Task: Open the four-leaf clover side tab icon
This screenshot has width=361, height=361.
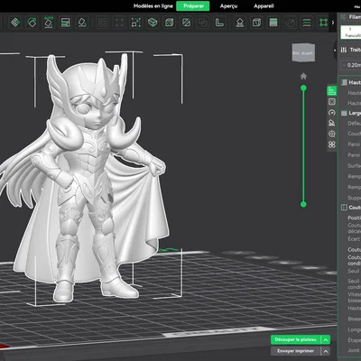Action: tap(332, 144)
